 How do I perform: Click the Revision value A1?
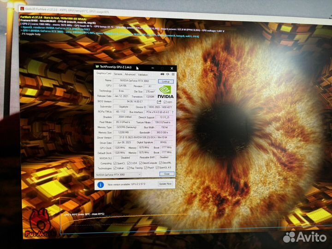[150, 86]
